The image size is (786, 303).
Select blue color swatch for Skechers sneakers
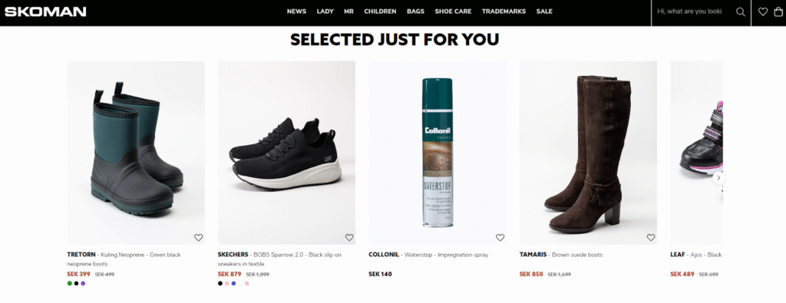[233, 284]
